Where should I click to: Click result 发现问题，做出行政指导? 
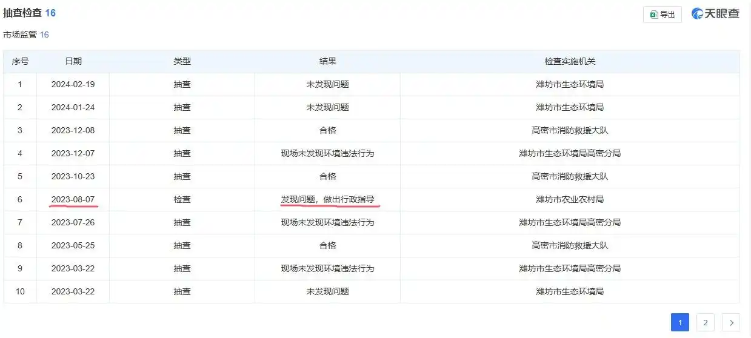tap(327, 199)
